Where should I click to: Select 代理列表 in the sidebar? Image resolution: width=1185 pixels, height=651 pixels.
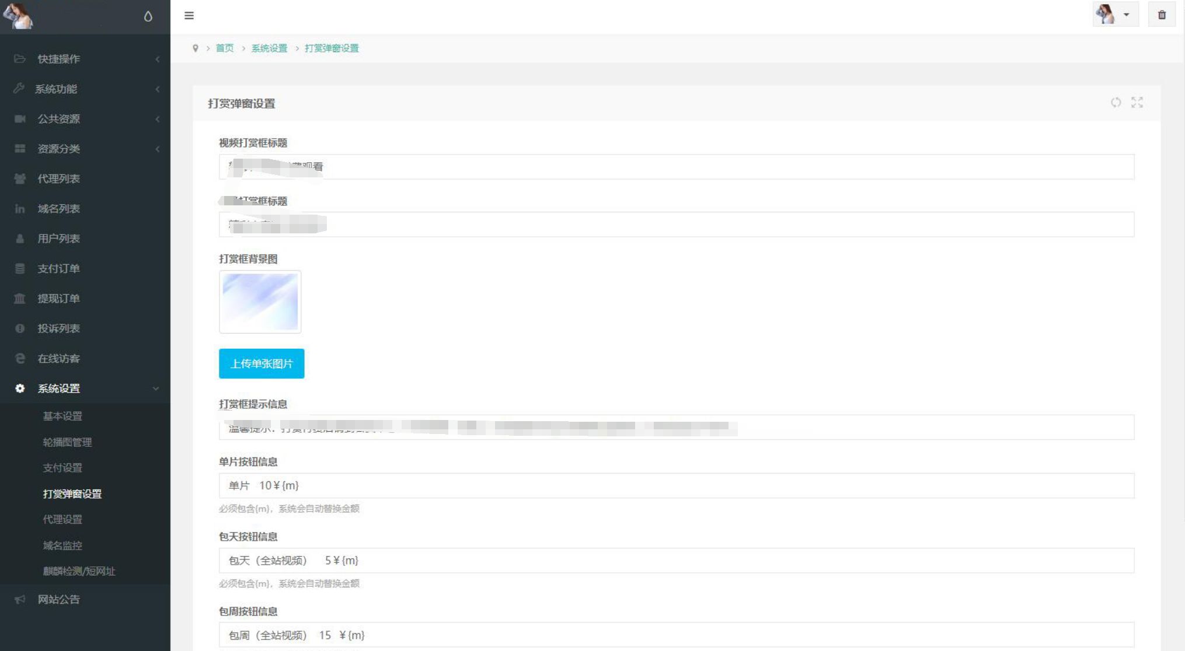(x=58, y=178)
